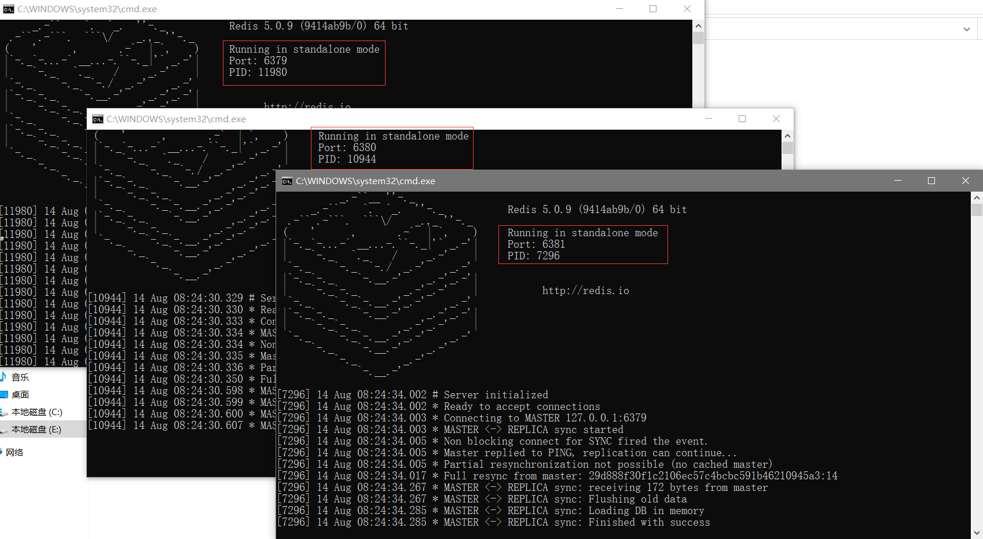Click 'PID: 11980' text in back console
The image size is (983, 539).
pos(258,72)
